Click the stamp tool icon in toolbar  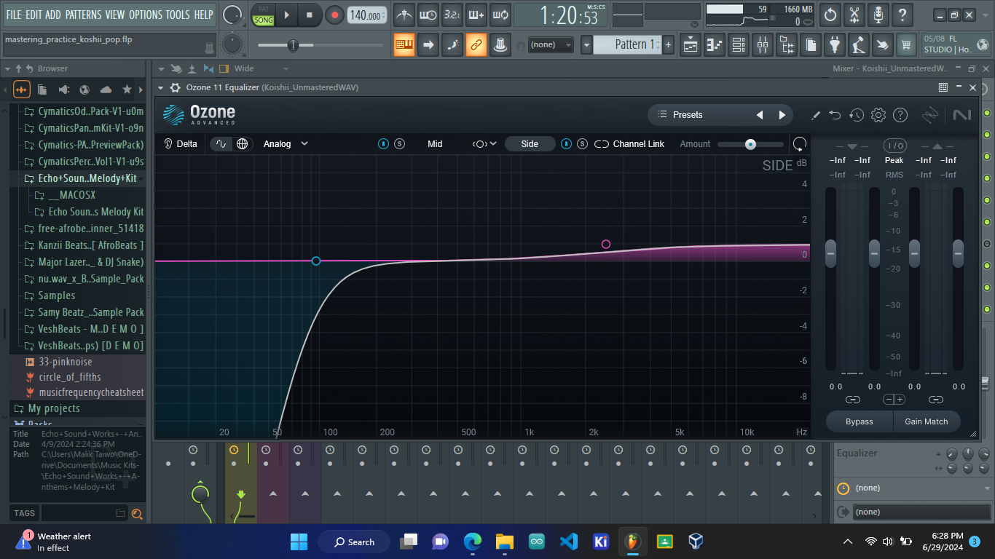point(500,45)
